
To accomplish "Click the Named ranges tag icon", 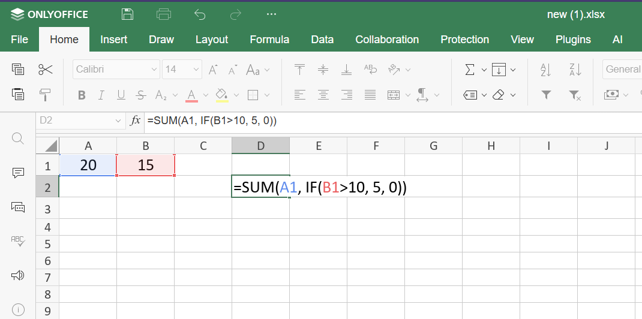I will [470, 95].
